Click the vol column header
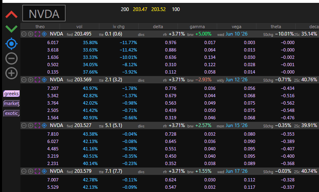This screenshot has height=192, width=319. pos(79,27)
